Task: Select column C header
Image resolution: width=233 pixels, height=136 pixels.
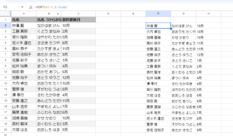Action: click(x=78, y=14)
